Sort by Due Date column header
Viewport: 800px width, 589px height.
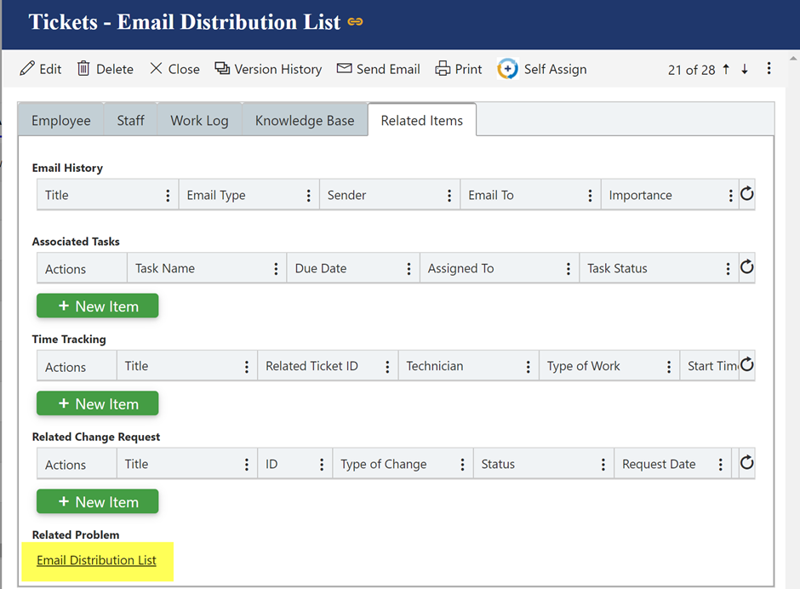pos(321,268)
